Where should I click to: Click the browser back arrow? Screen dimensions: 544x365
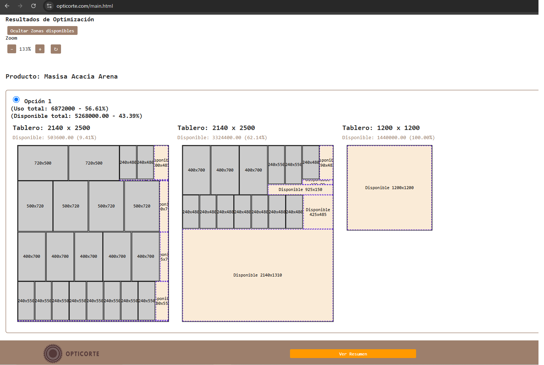pos(7,6)
